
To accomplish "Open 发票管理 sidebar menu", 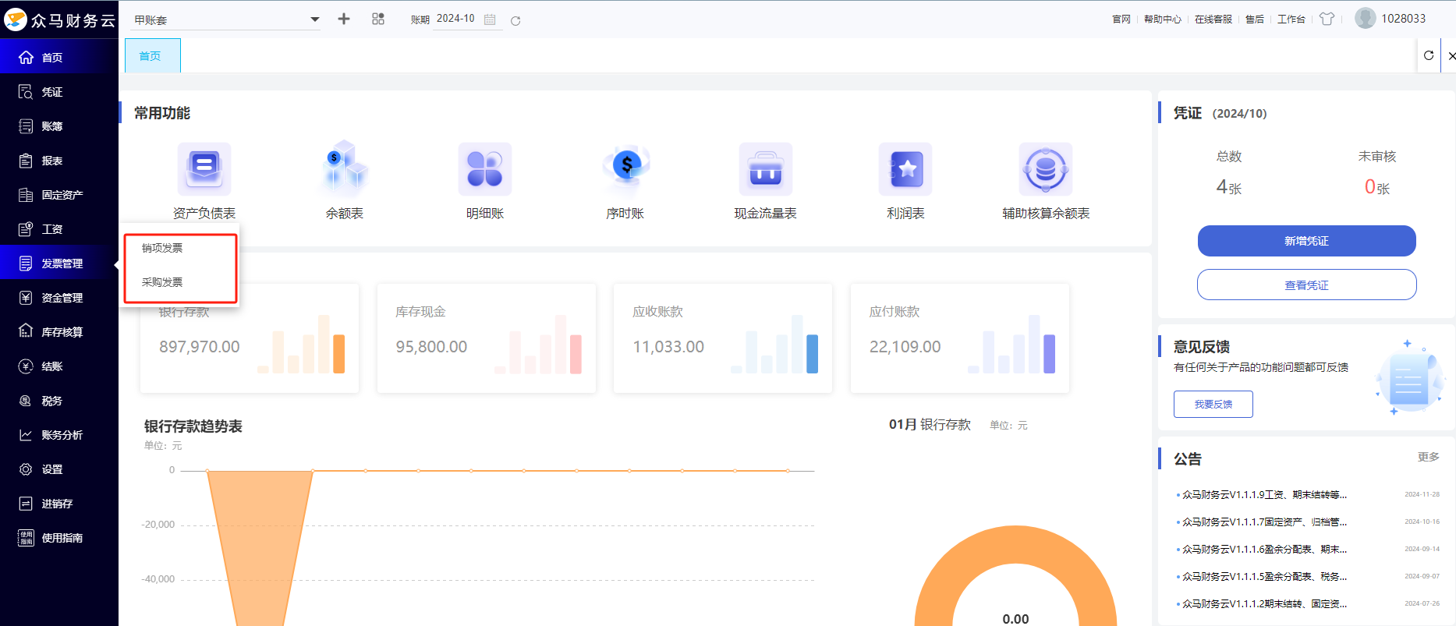I will click(x=59, y=263).
